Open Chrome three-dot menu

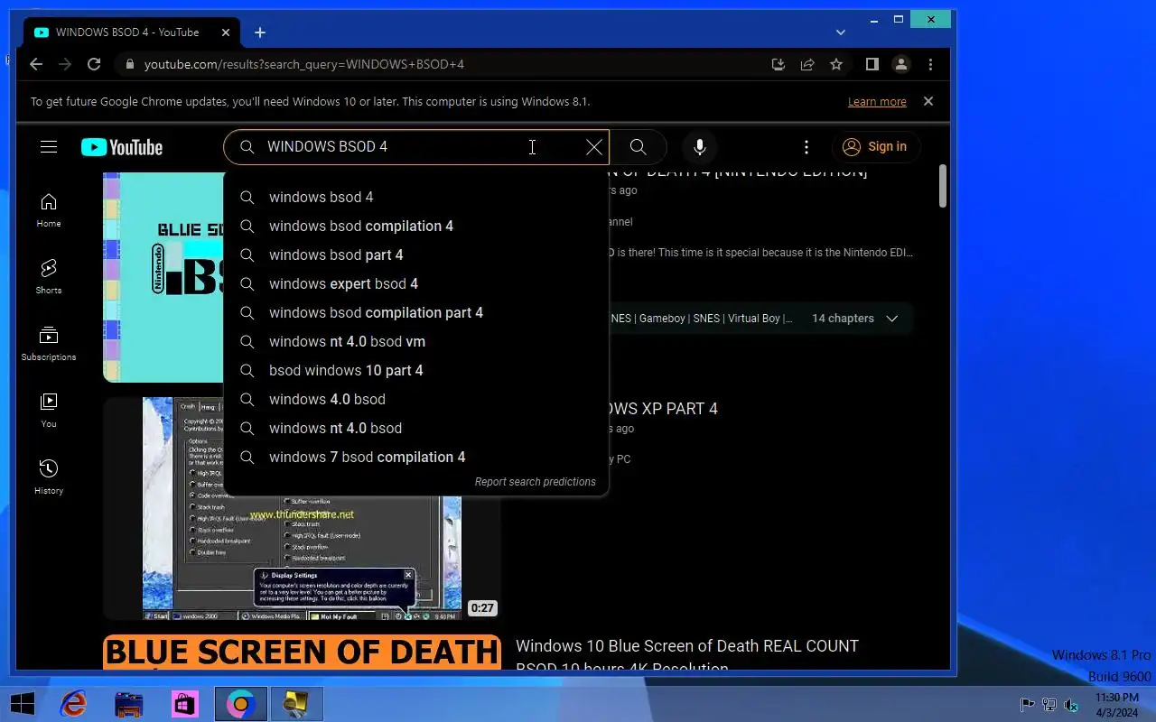[x=930, y=64]
